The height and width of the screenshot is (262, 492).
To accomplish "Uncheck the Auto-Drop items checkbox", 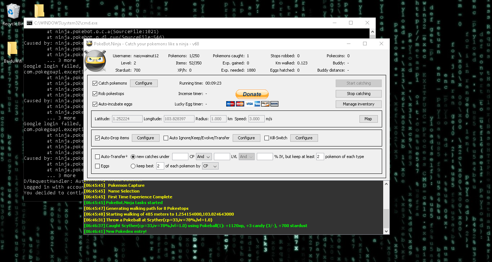I will coord(97,138).
